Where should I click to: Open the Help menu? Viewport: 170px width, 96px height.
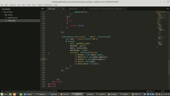(56, 5)
